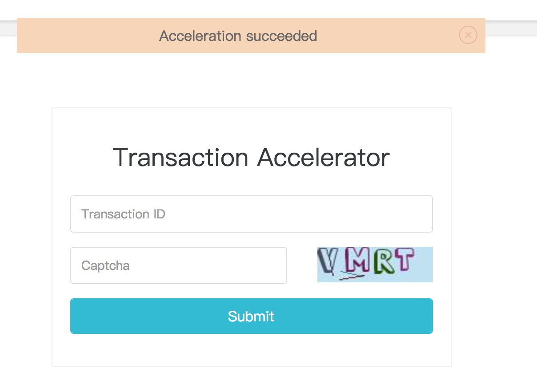Screen dimensions: 537x372
Task: Click the letter V in captcha
Action: point(328,261)
